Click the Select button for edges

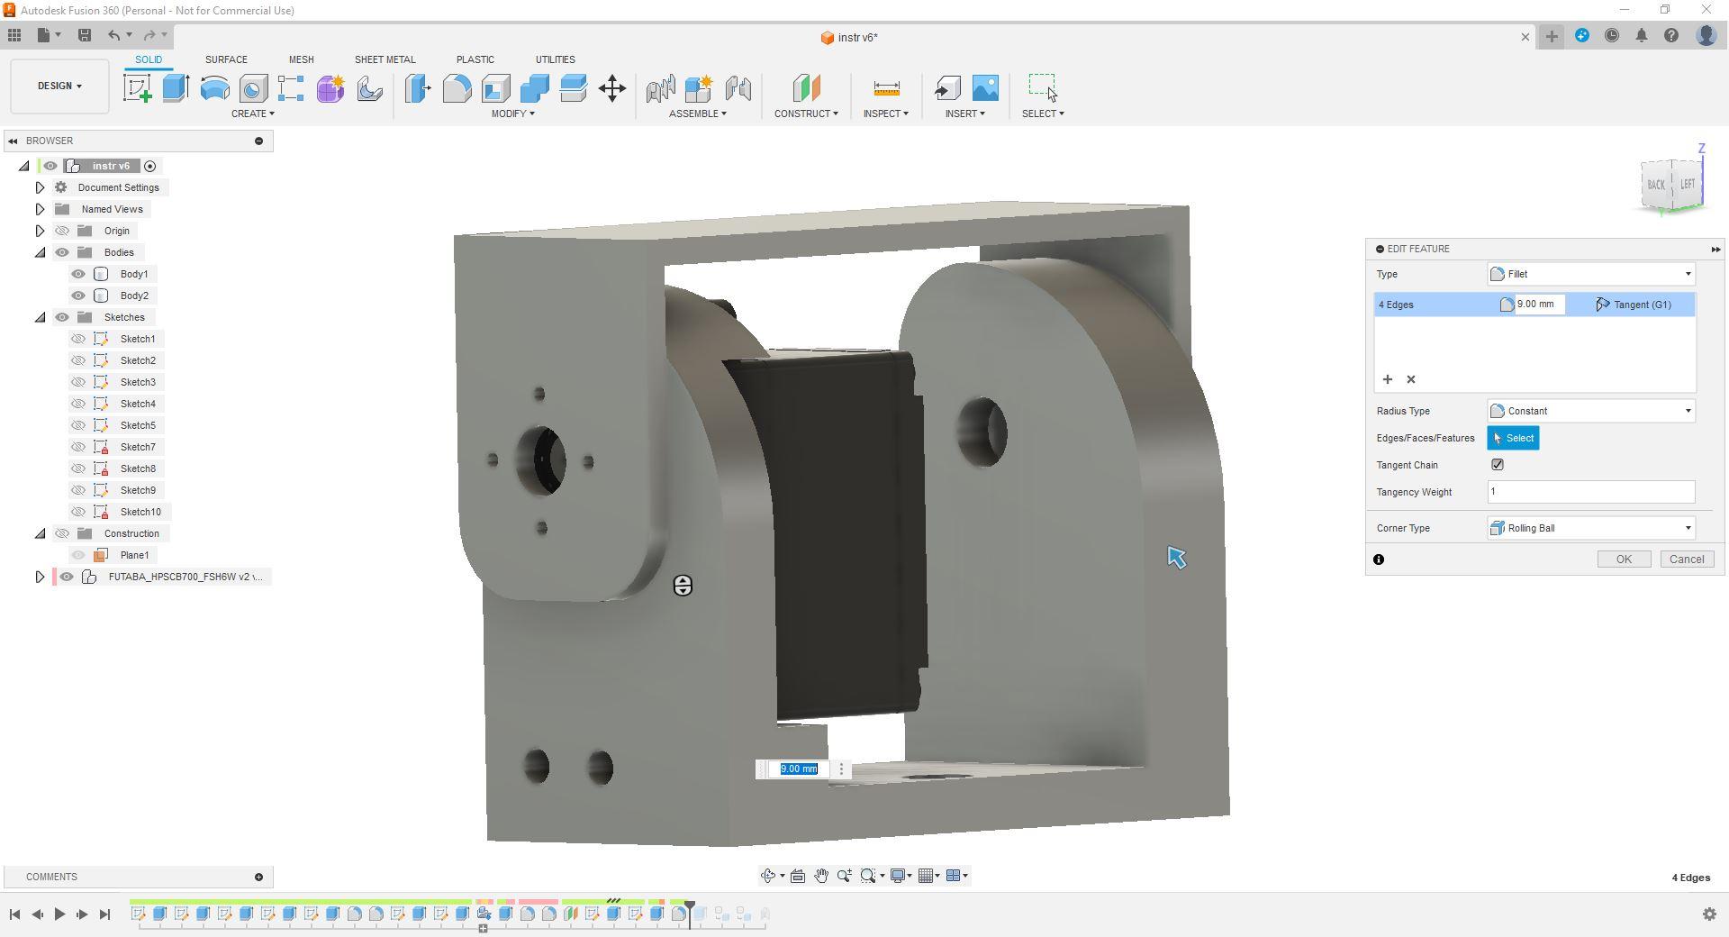(x=1513, y=438)
